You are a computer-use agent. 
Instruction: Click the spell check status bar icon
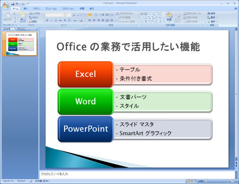pyautogui.click(x=31, y=181)
